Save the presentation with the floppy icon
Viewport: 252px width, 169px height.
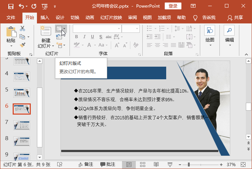pyautogui.click(x=11, y=6)
